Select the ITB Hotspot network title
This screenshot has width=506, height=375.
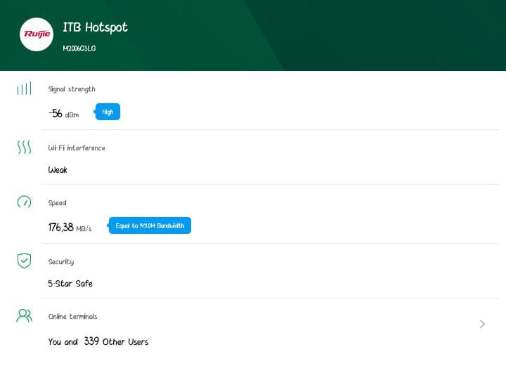pyautogui.click(x=95, y=27)
